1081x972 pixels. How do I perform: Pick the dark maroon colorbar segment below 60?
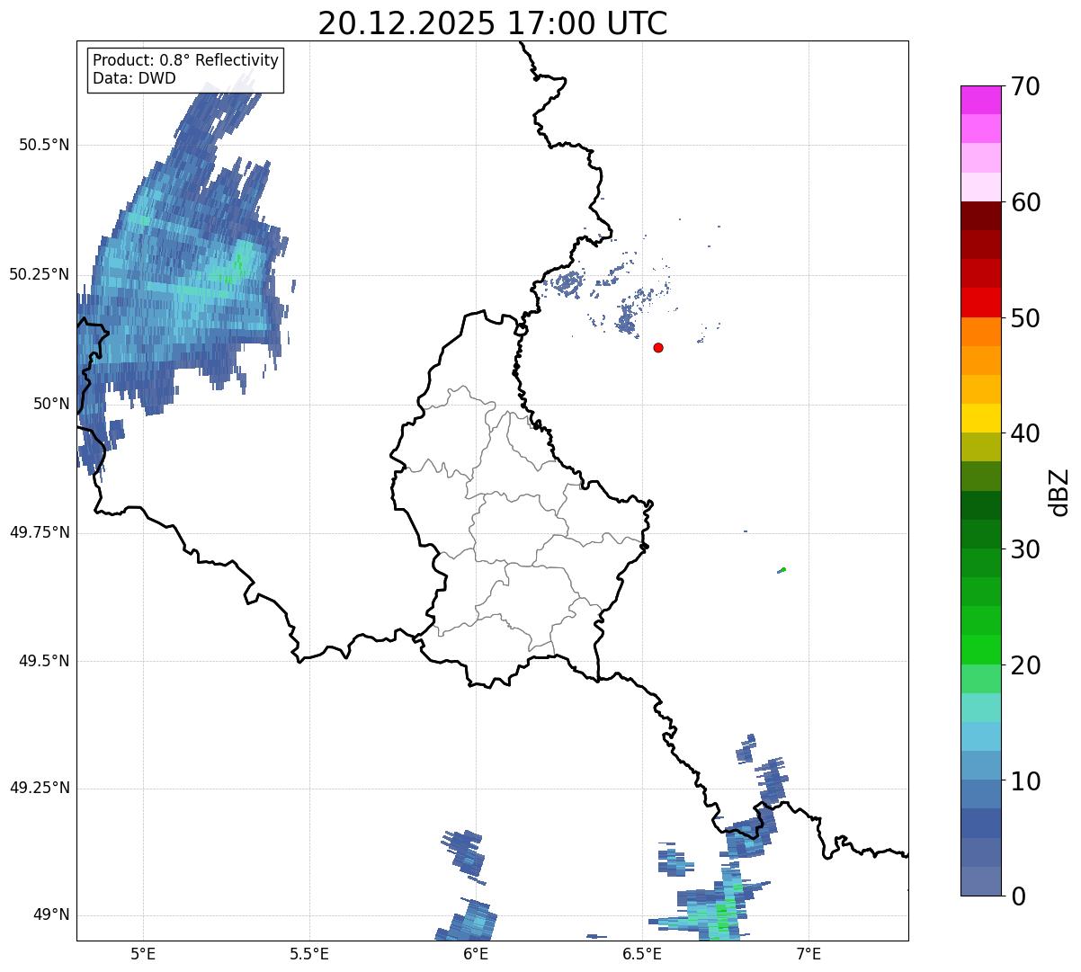tap(980, 216)
